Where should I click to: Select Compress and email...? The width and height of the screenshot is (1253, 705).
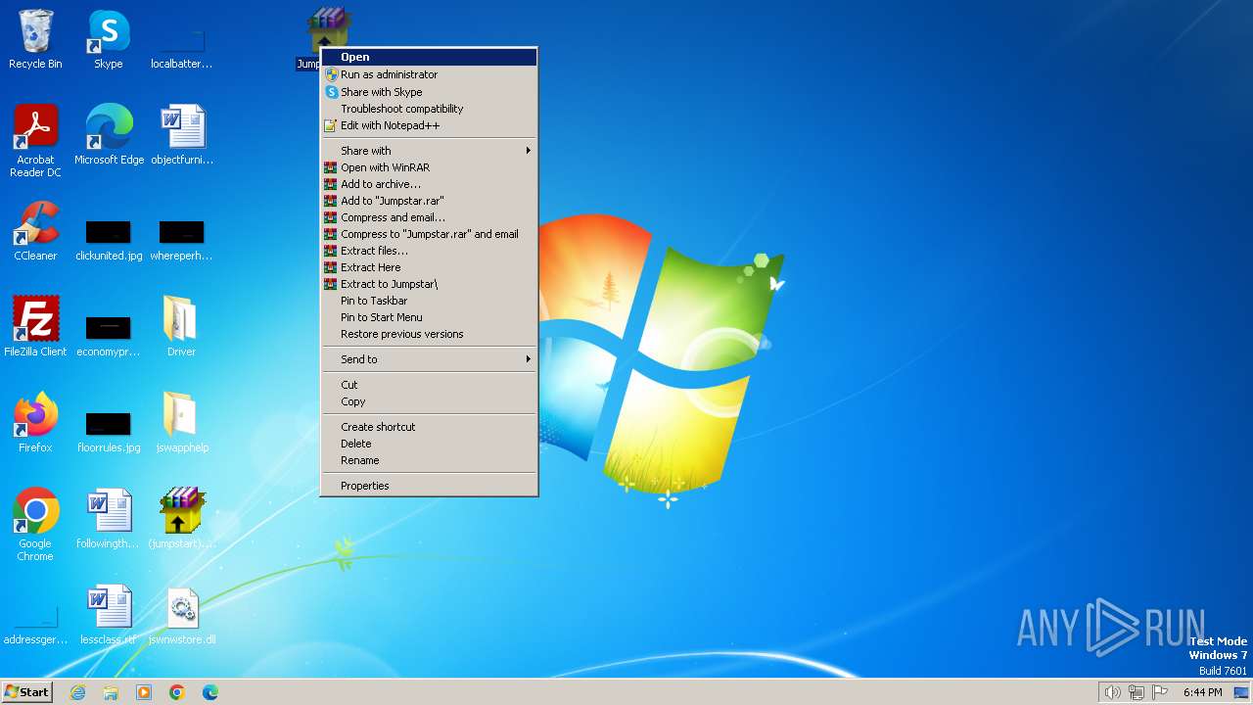tap(430, 217)
